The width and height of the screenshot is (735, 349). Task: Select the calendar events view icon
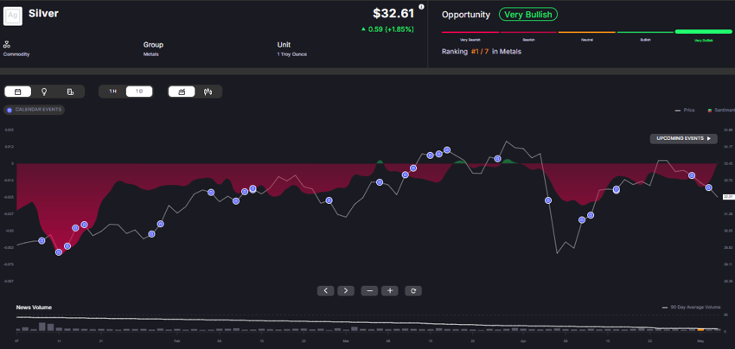tap(18, 92)
